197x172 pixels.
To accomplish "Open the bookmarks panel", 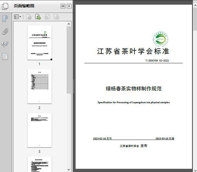I will 5,19.
